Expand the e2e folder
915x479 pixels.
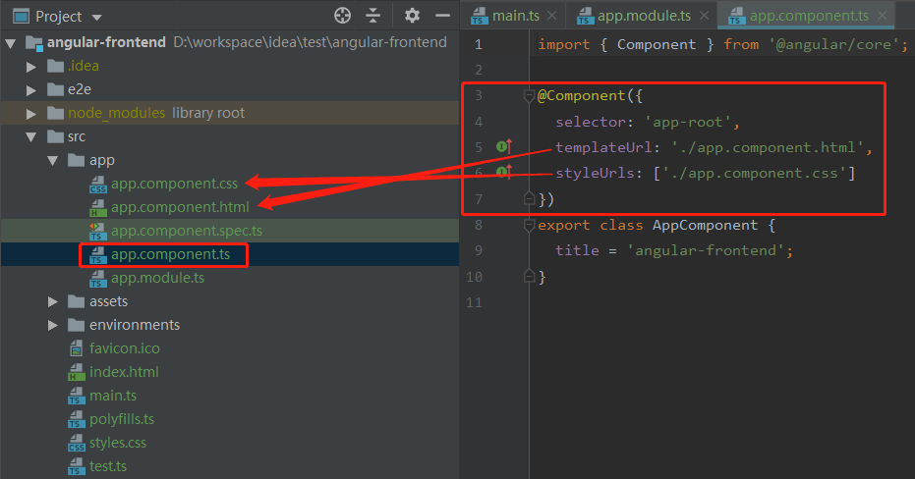[x=31, y=90]
